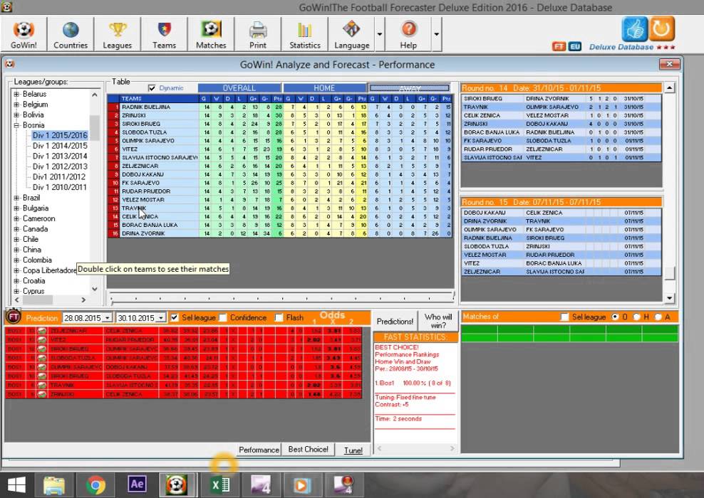Select the A radio button
The height and width of the screenshot is (498, 704).
[658, 317]
